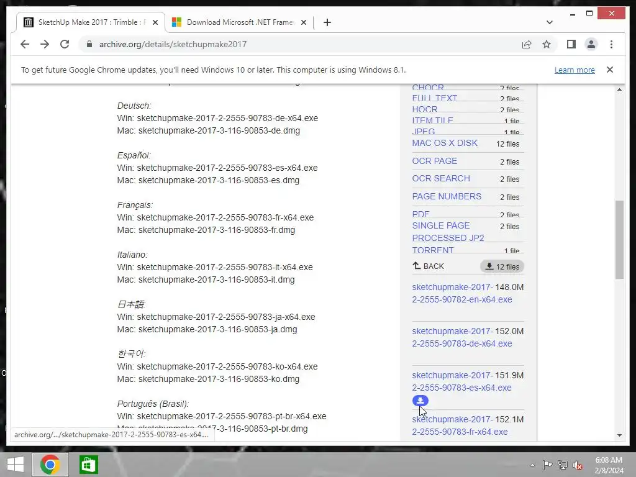Screen dimensions: 636x477
Task: Bookmark this page with the star
Action: pos(547,44)
